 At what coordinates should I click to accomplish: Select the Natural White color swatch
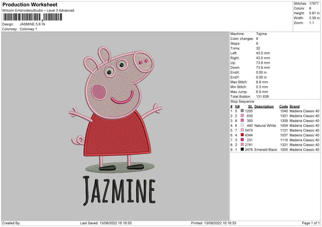click(x=243, y=125)
